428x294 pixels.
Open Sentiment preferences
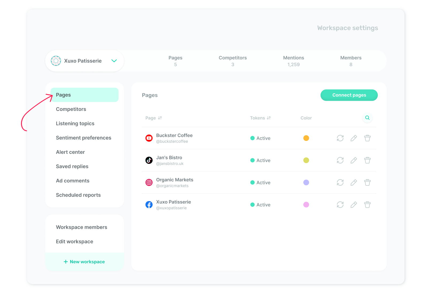coord(83,138)
